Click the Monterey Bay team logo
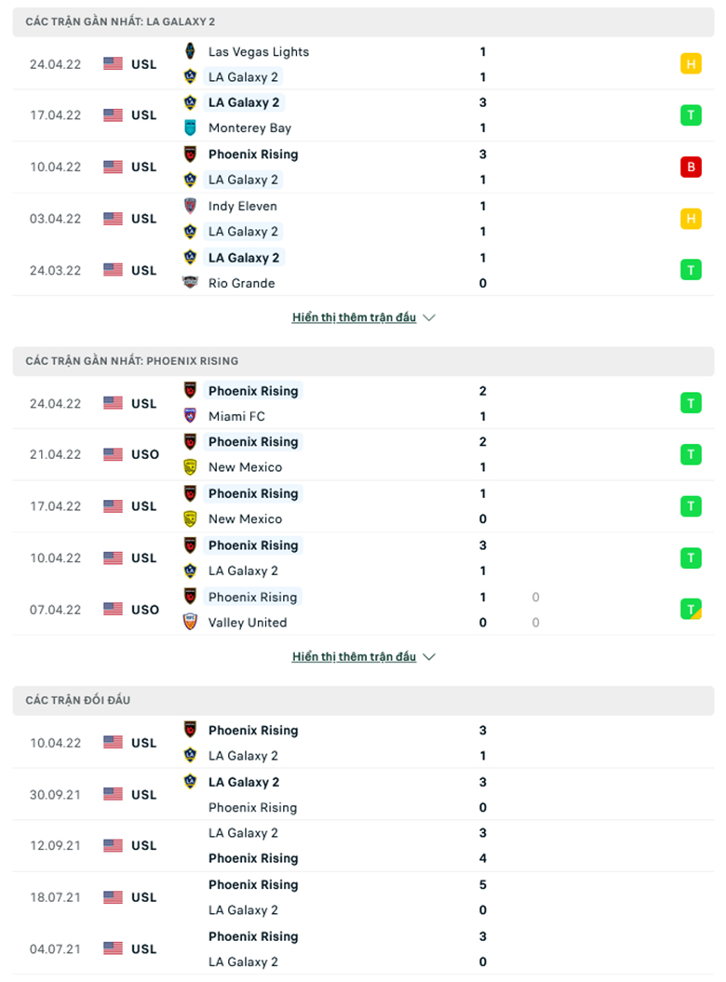This screenshot has width=726, height=982. click(x=191, y=128)
